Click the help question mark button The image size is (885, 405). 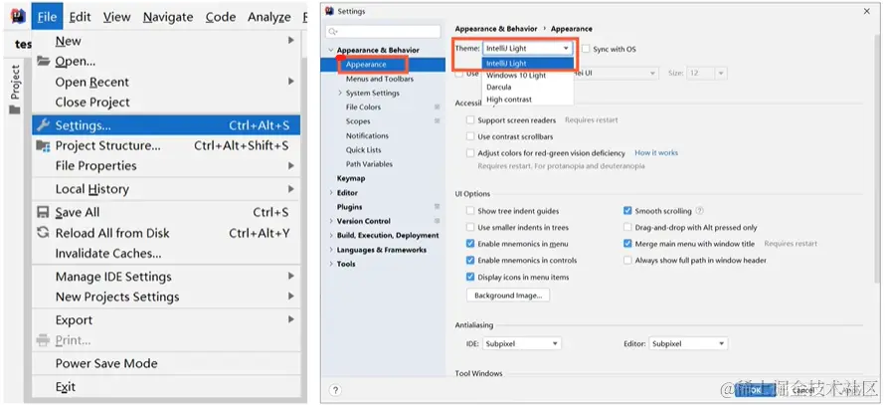click(335, 390)
